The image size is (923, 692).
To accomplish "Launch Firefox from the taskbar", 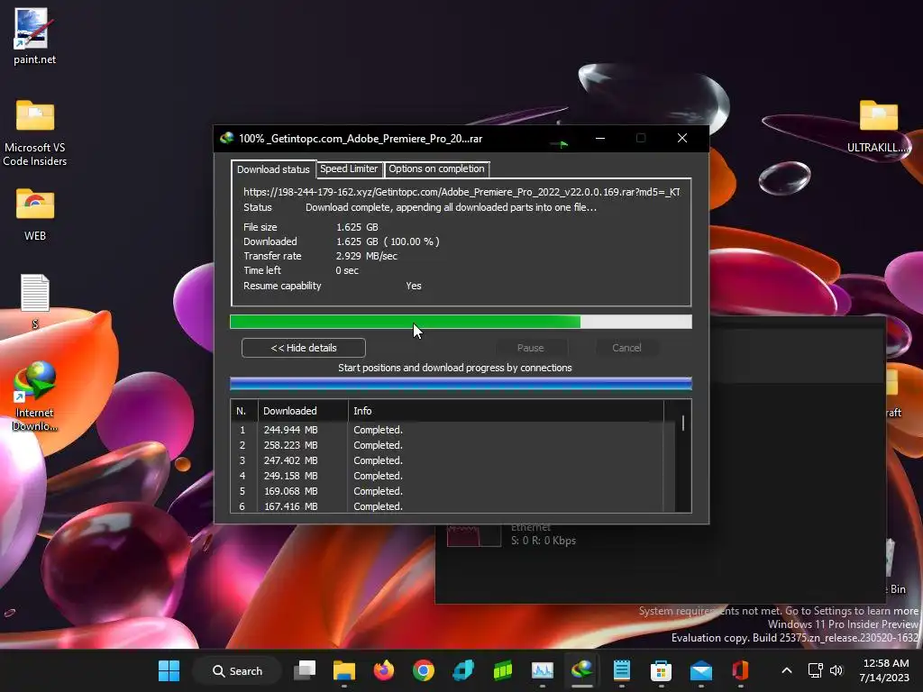I will [x=384, y=670].
